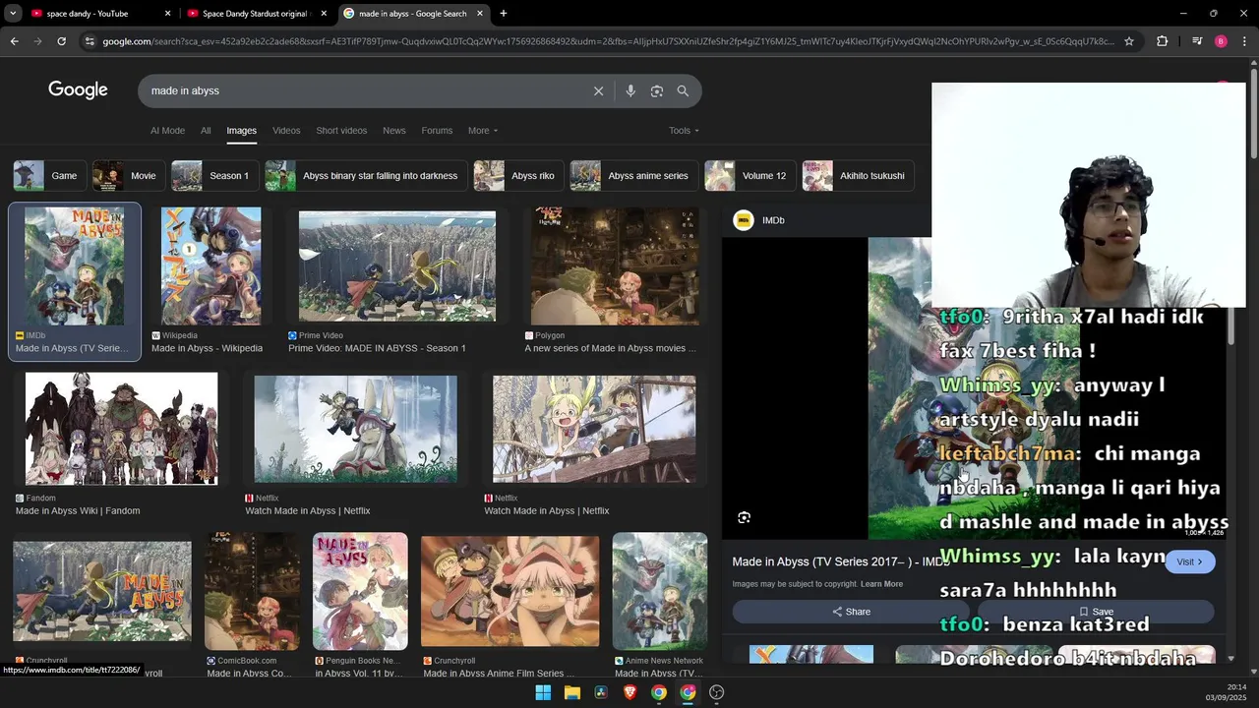Viewport: 1259px width, 708px height.
Task: Open the Prime Video Season 1 thumbnail
Action: [397, 265]
